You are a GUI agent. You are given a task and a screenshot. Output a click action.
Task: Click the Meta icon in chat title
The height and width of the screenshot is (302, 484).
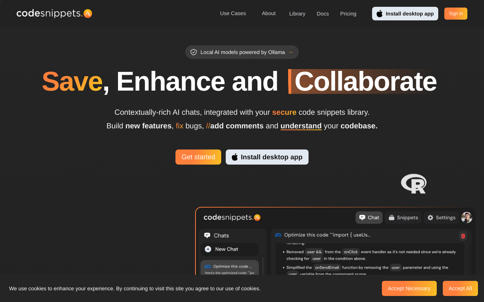278,235
